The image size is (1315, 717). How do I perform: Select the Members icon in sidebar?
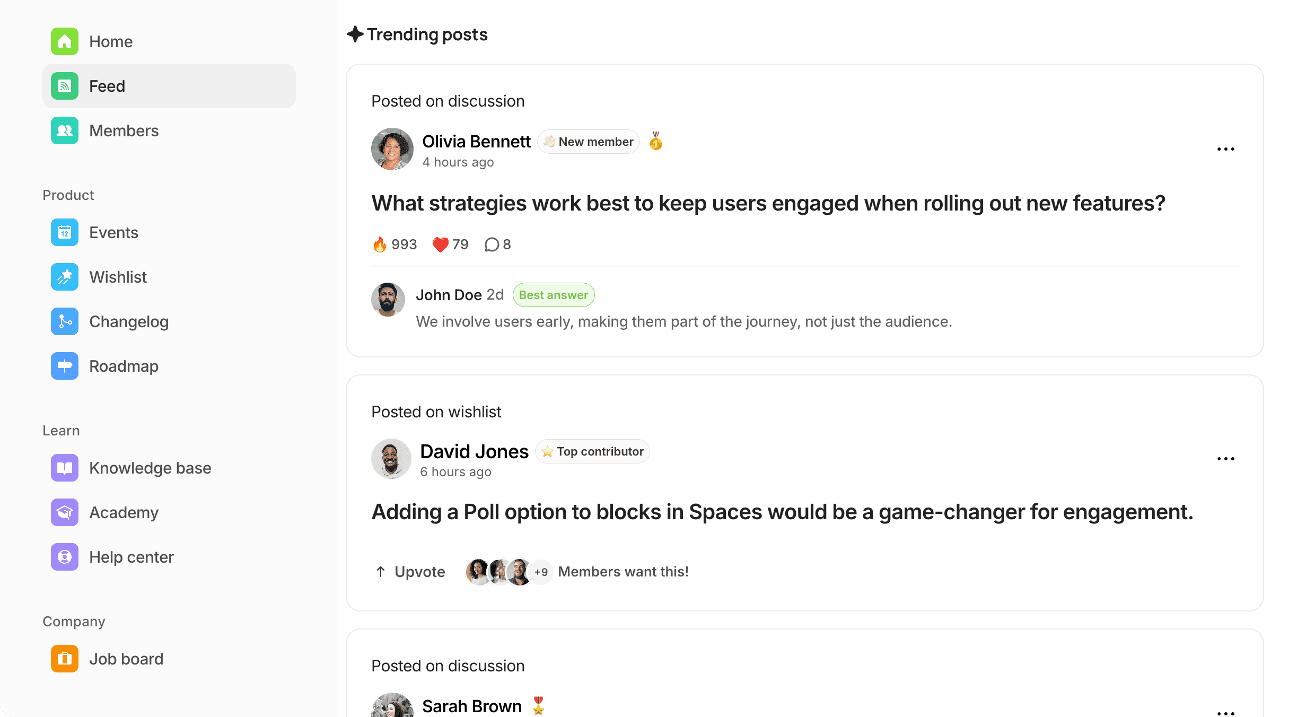(65, 130)
